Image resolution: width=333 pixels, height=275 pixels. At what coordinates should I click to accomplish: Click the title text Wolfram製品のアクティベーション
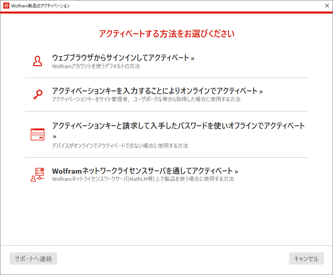41,6
